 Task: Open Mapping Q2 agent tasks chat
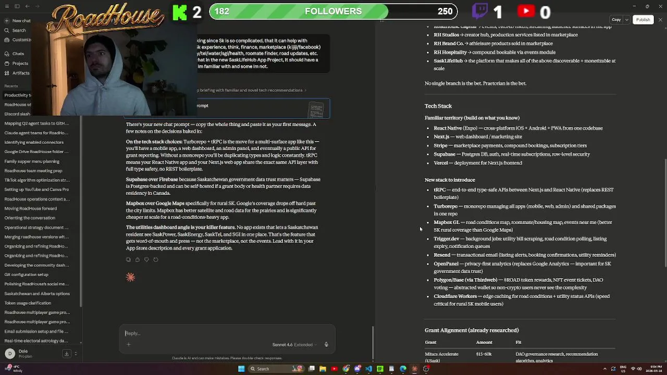pyautogui.click(x=38, y=123)
